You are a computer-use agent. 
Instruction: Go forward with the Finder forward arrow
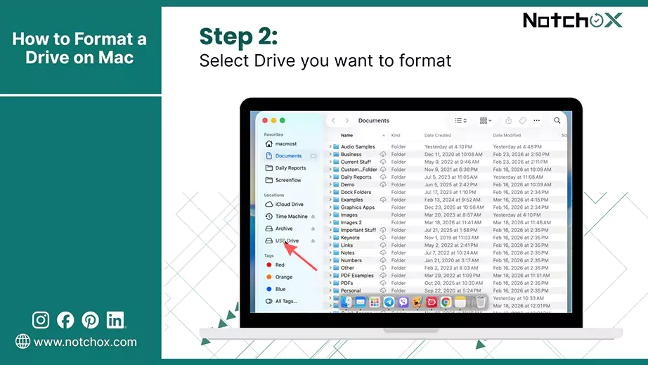(x=346, y=121)
